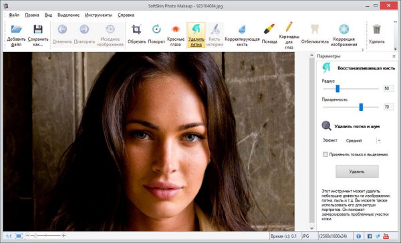The image size is (401, 243).
Task: Select the Удалить пятна tool
Action: (x=196, y=35)
